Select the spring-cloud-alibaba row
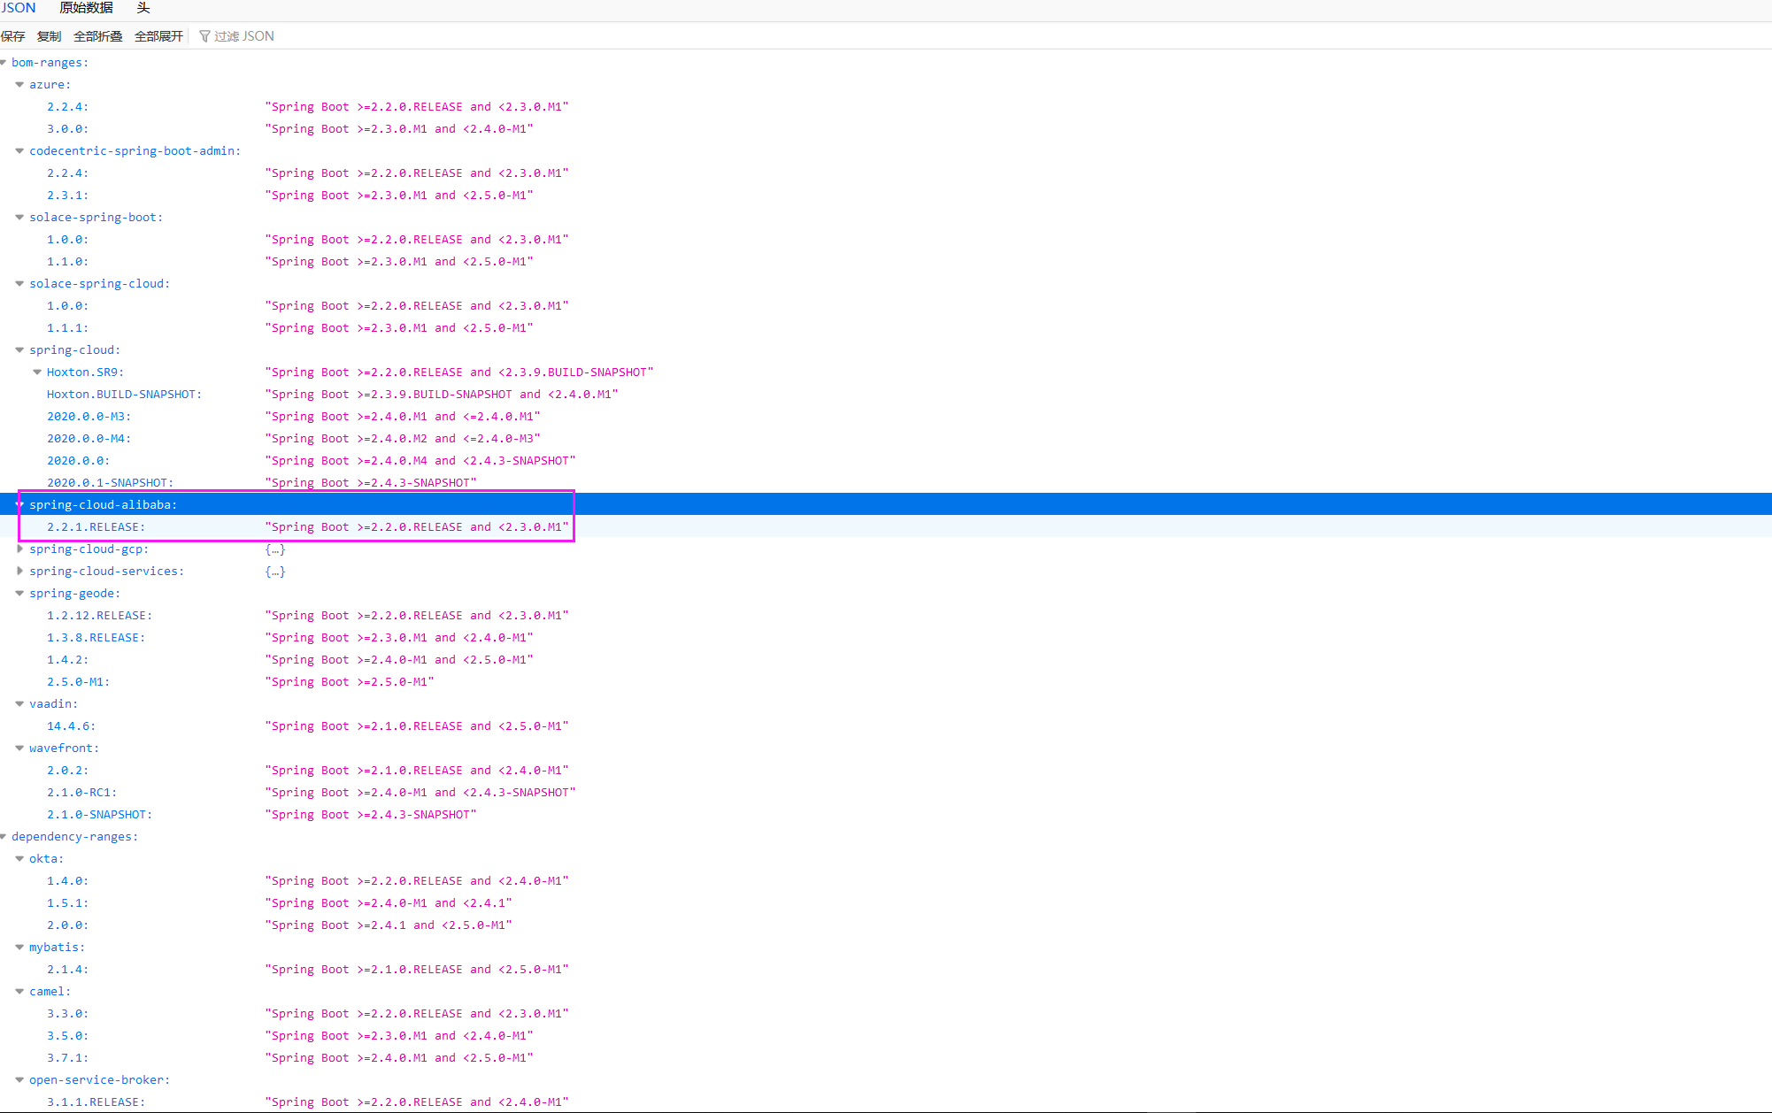Viewport: 1772px width, 1113px height. pos(886,504)
